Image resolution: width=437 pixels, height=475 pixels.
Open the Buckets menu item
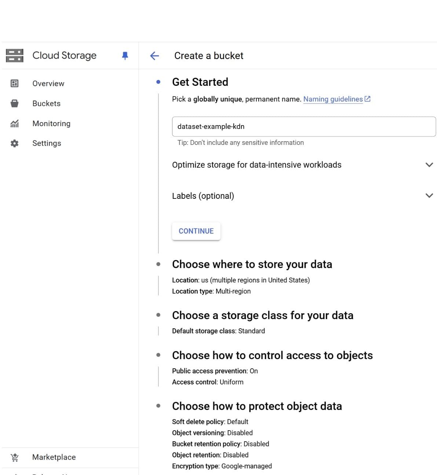pyautogui.click(x=46, y=103)
